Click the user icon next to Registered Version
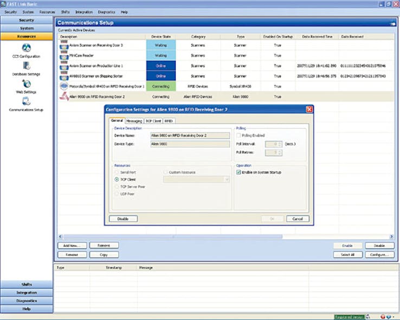The image size is (400, 320). 368,317
